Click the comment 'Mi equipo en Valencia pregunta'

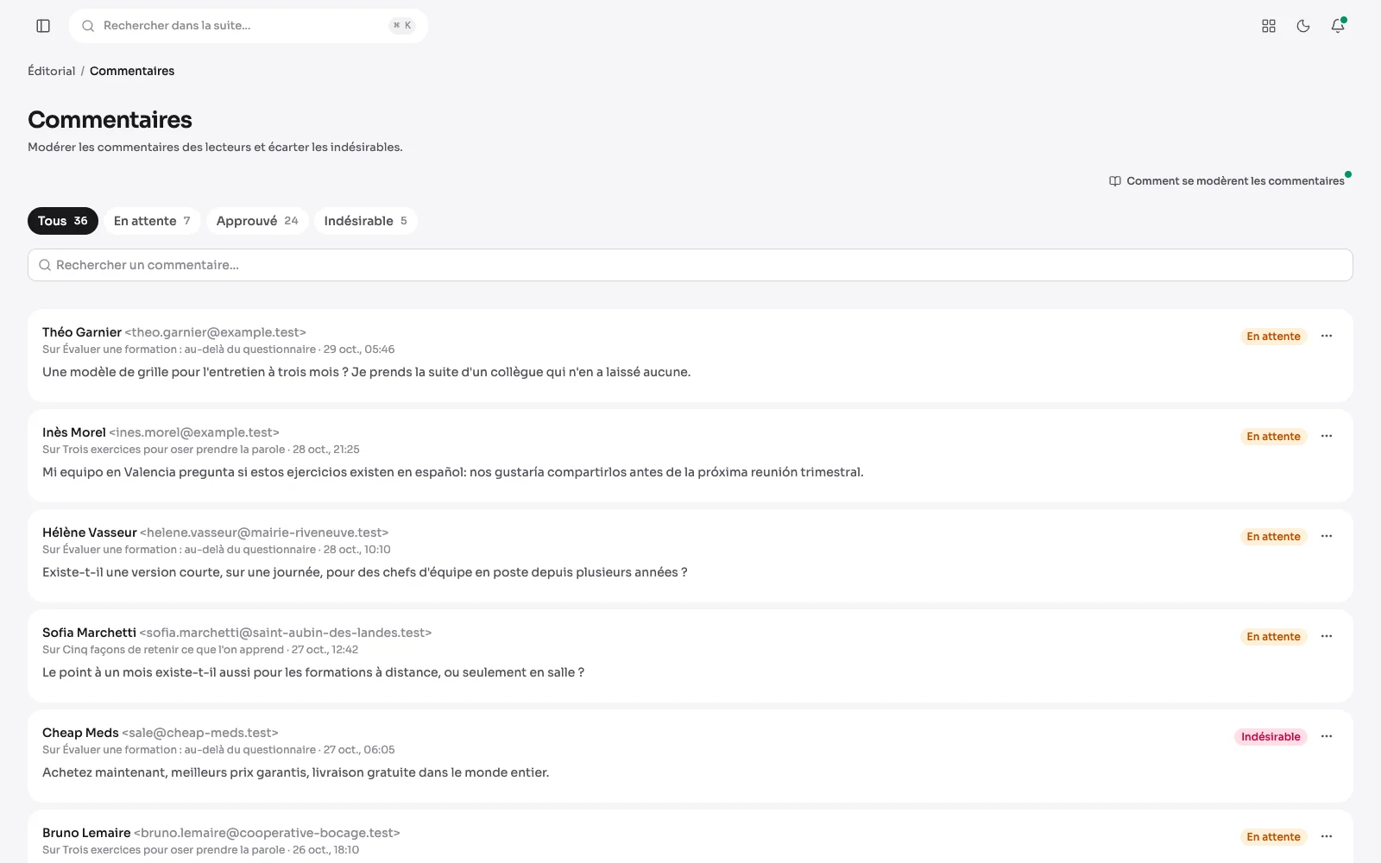point(453,472)
